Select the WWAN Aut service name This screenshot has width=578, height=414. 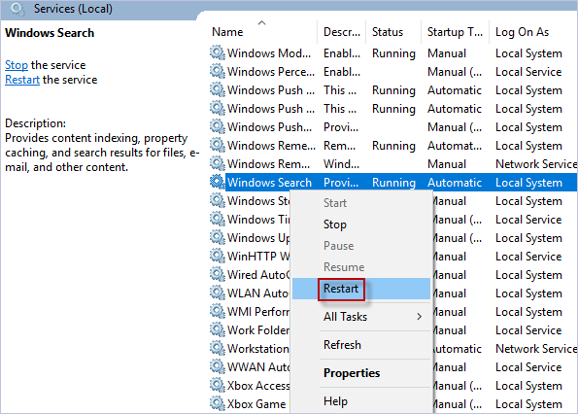click(x=258, y=367)
